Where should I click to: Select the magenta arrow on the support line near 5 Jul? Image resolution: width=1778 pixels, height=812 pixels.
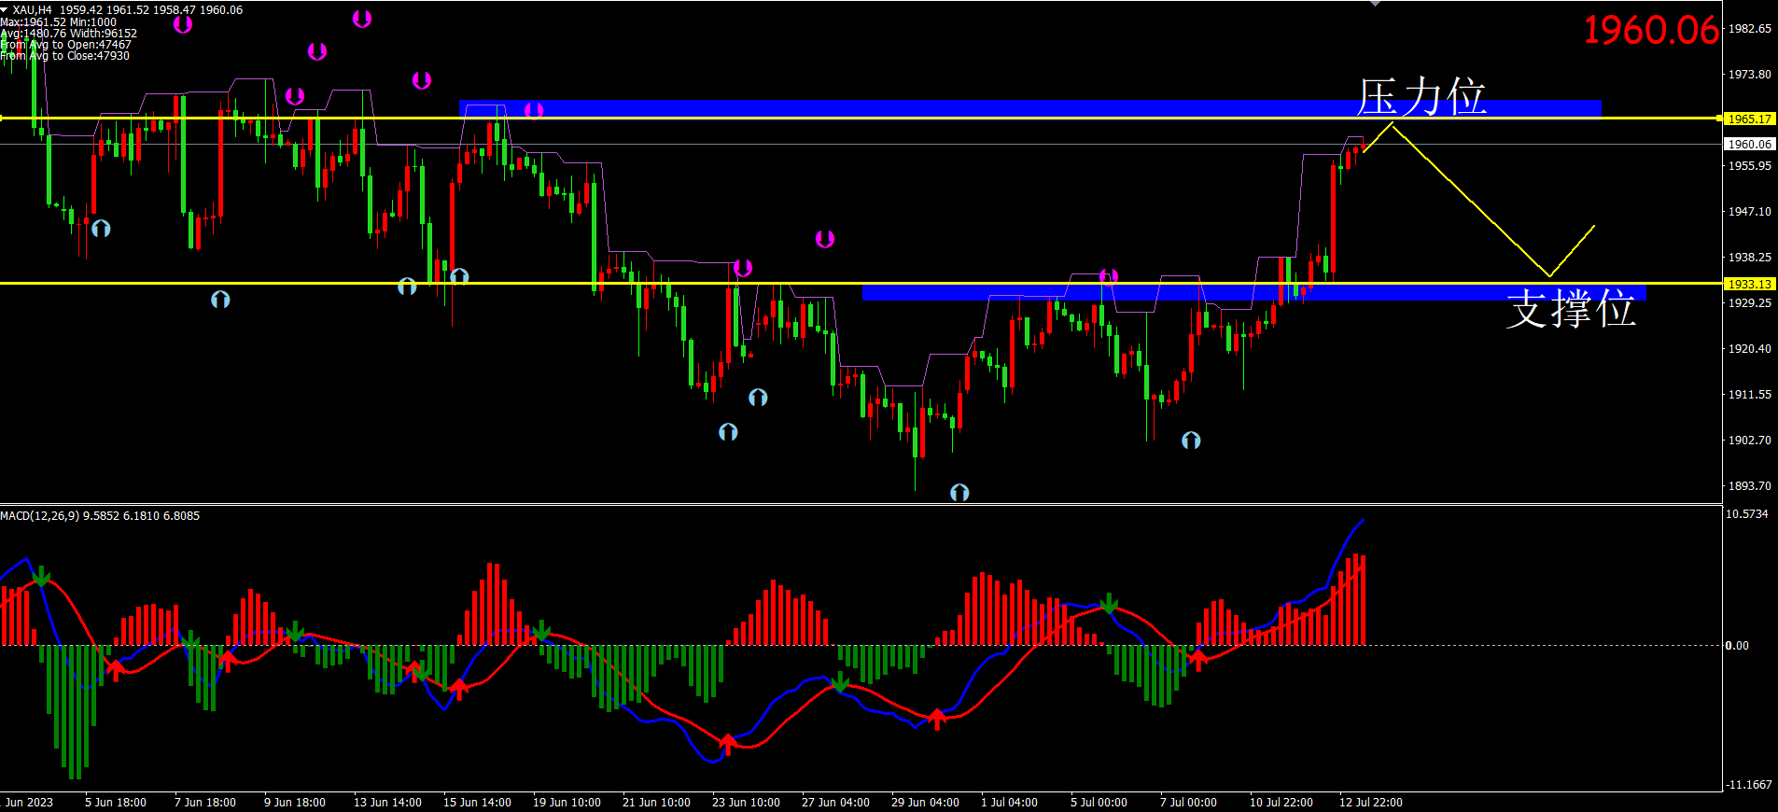pyautogui.click(x=1109, y=276)
